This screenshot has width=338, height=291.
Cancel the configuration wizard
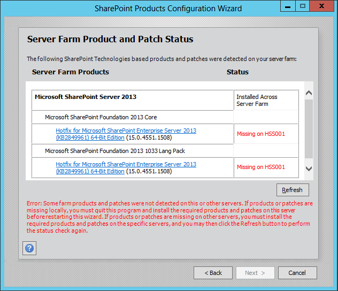click(x=297, y=273)
